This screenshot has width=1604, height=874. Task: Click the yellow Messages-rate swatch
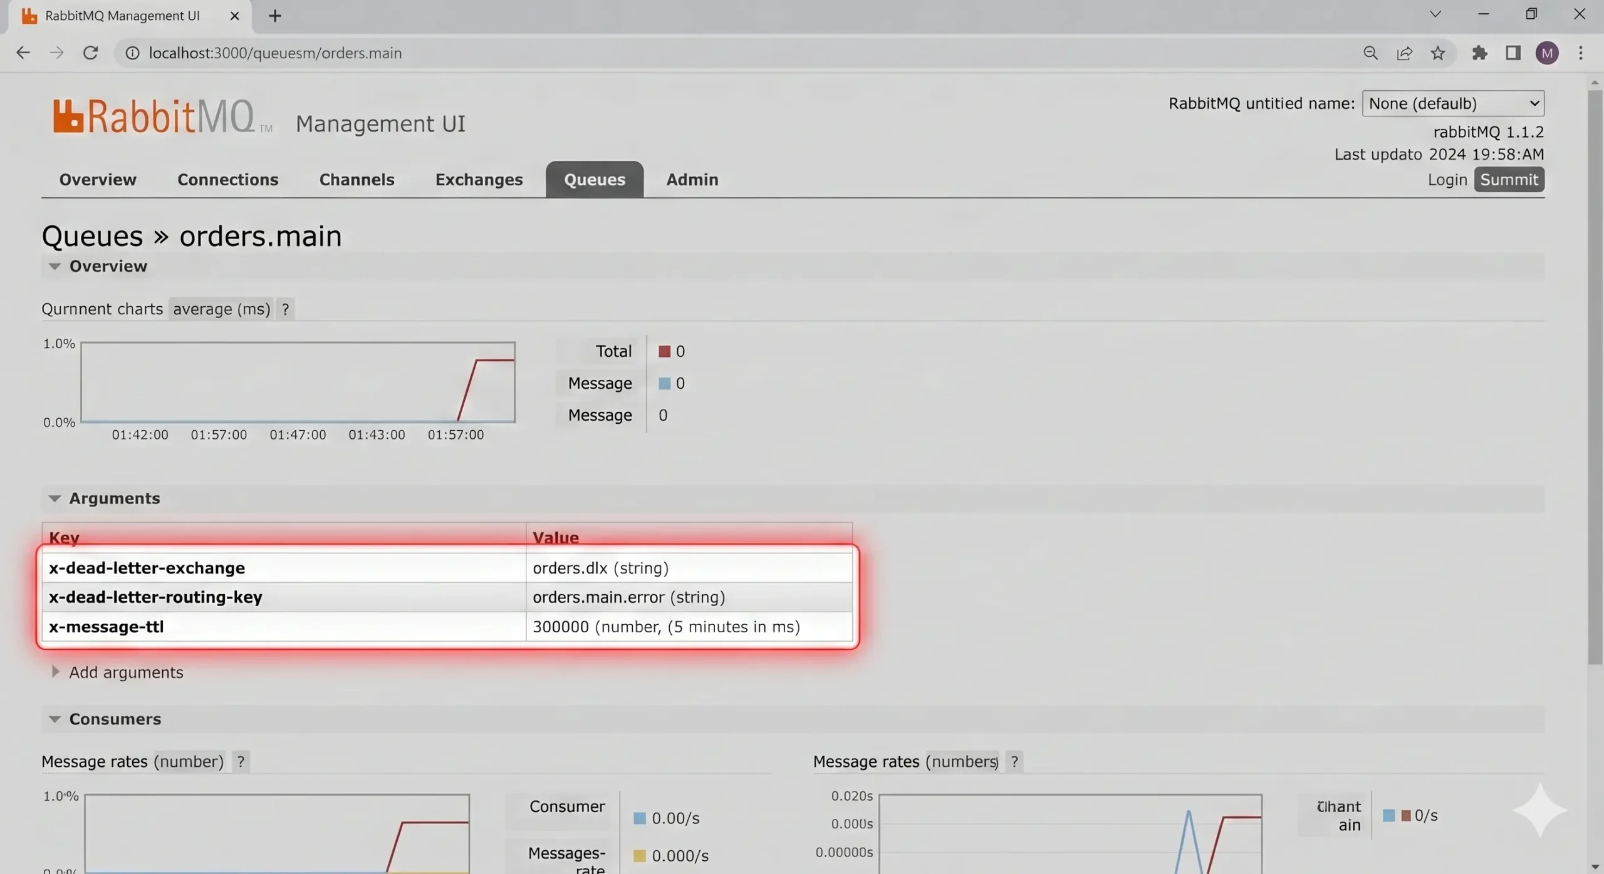640,856
